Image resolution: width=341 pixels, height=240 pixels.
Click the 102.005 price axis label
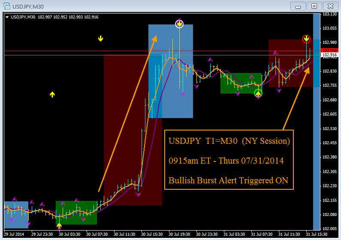[329, 229]
